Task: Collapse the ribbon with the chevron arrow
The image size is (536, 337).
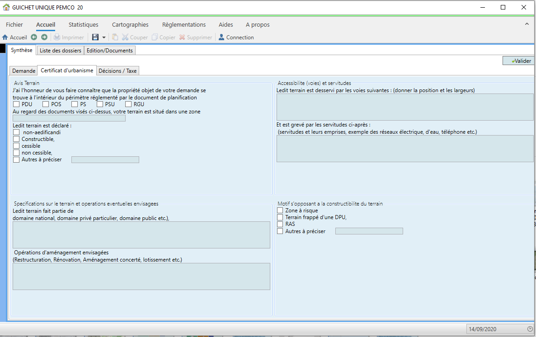Action: coord(527,24)
